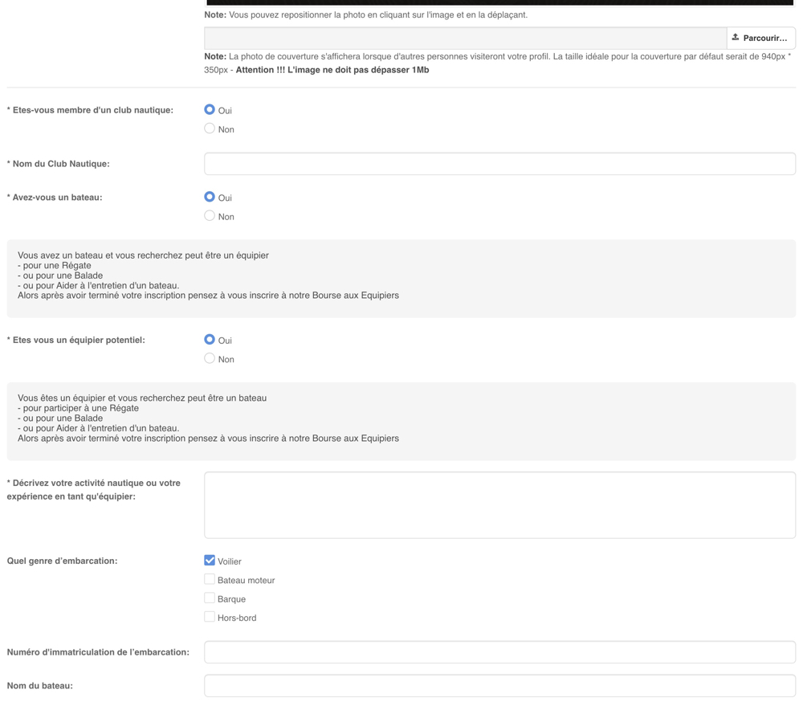The height and width of the screenshot is (702, 803).
Task: Click the Parcourir… browse button text
Action: point(764,38)
